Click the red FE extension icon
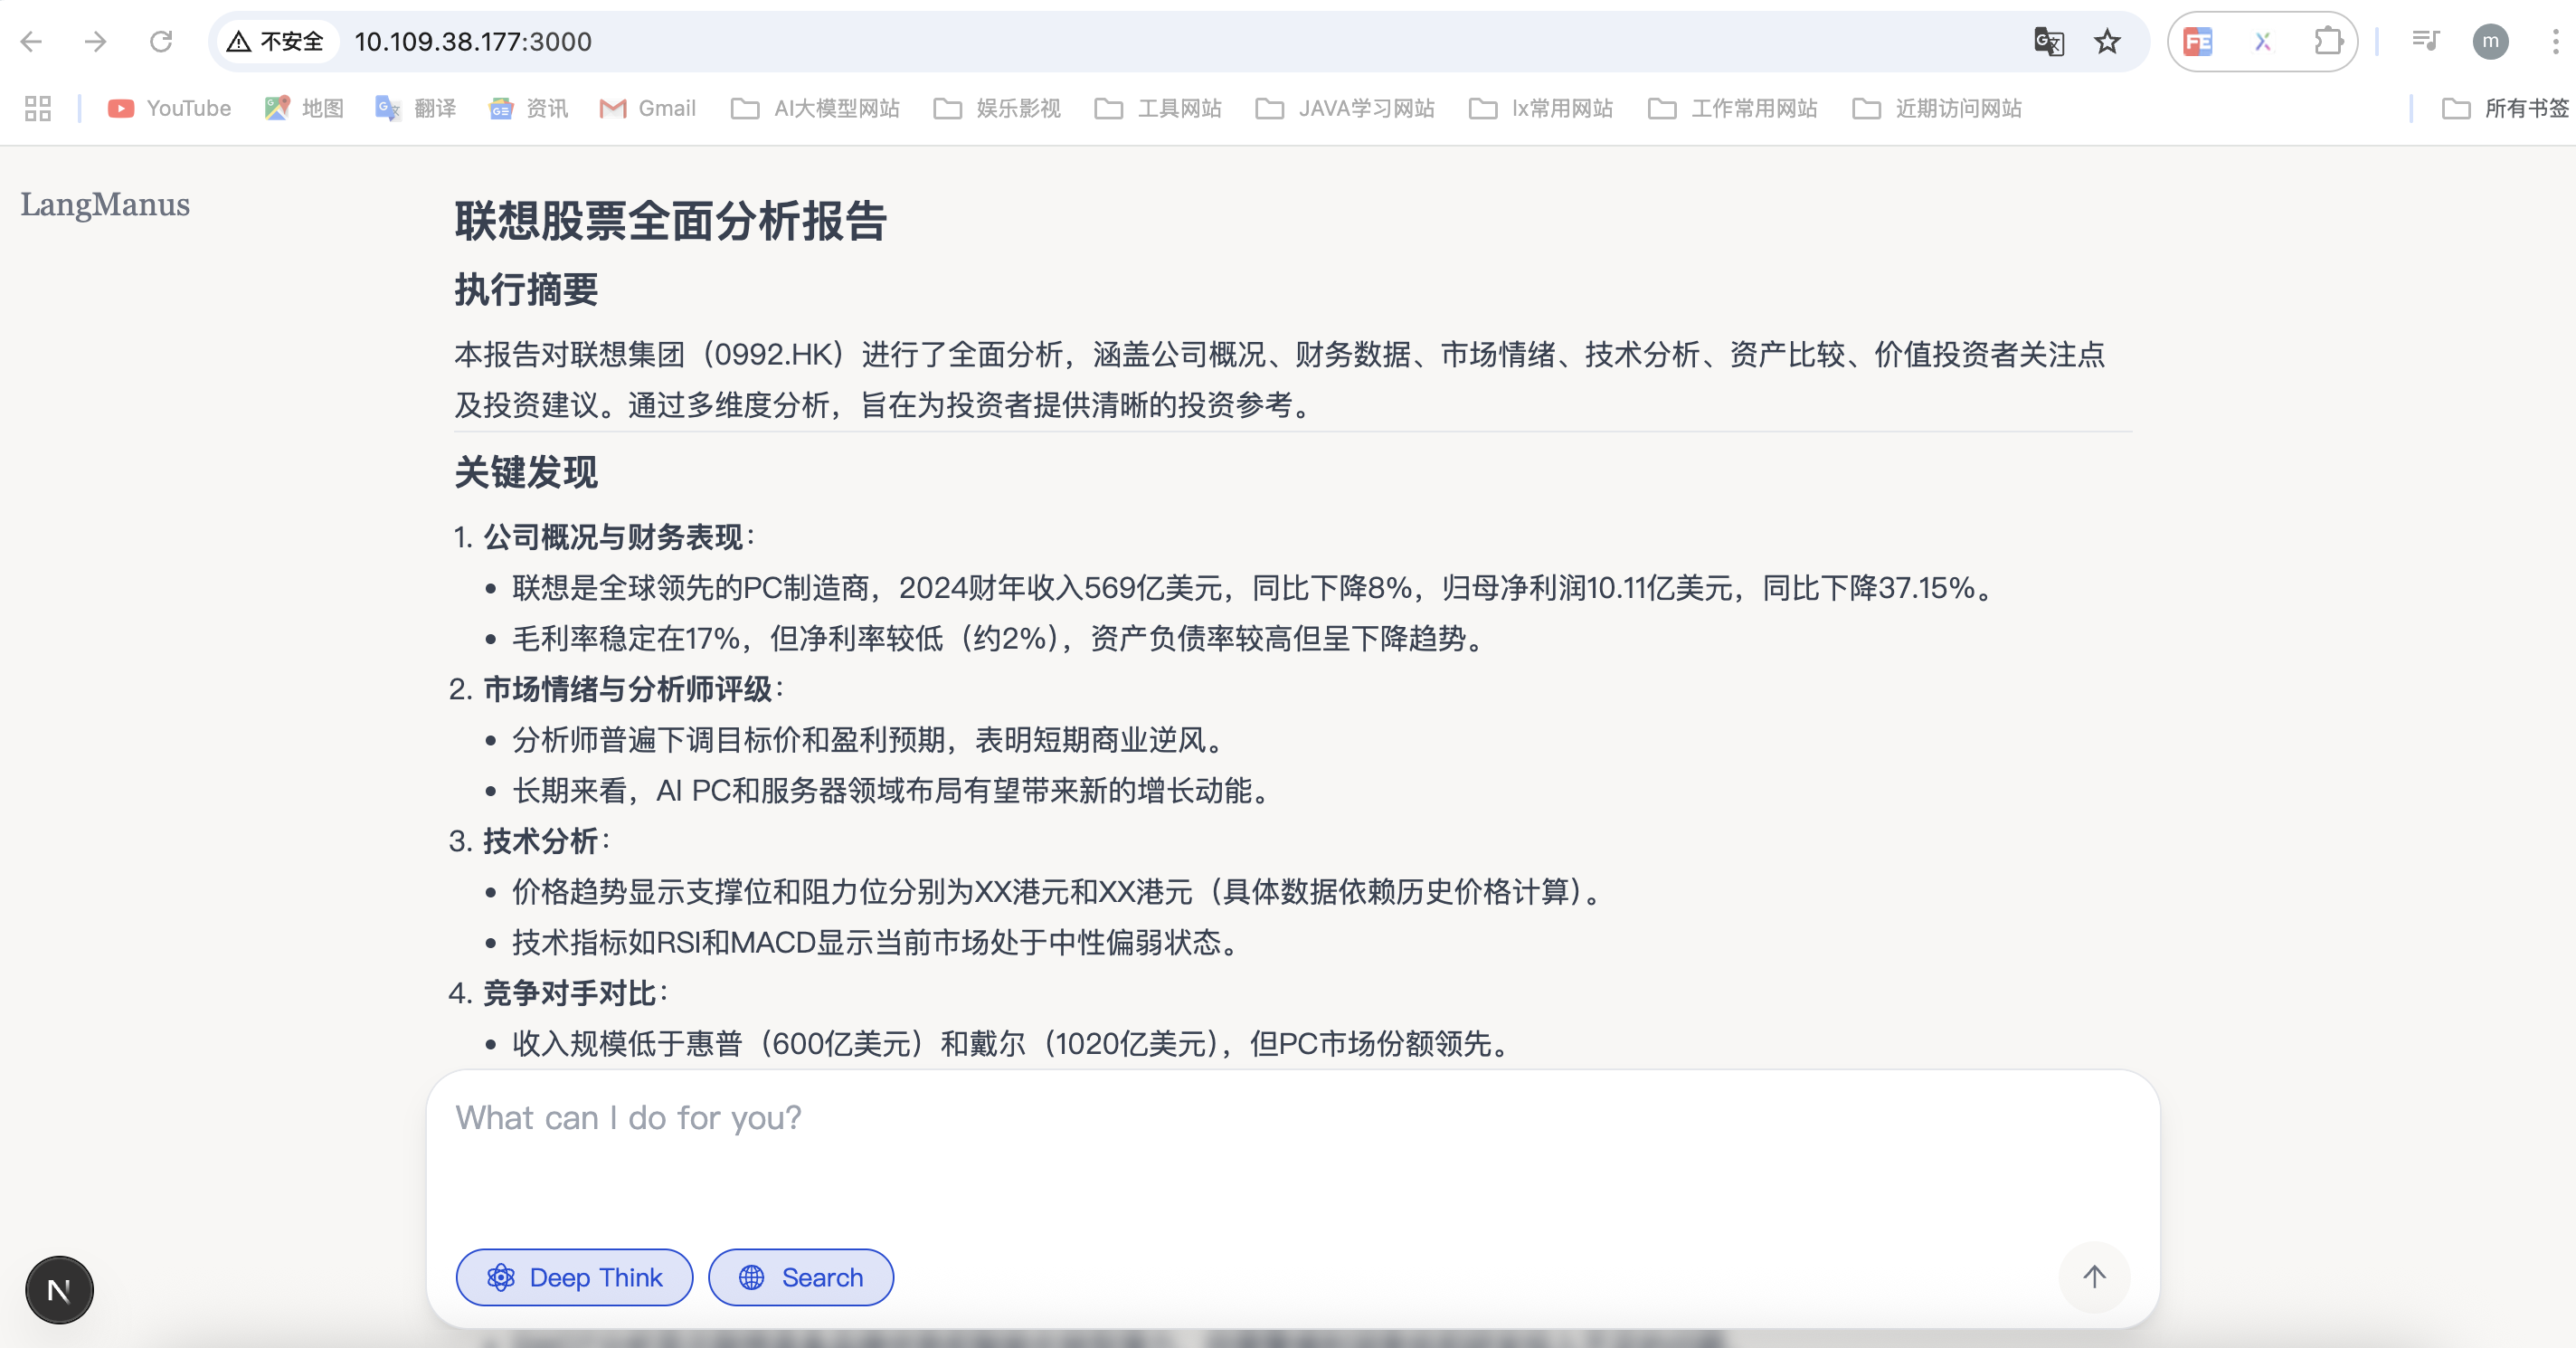The width and height of the screenshot is (2576, 1348). (2198, 42)
